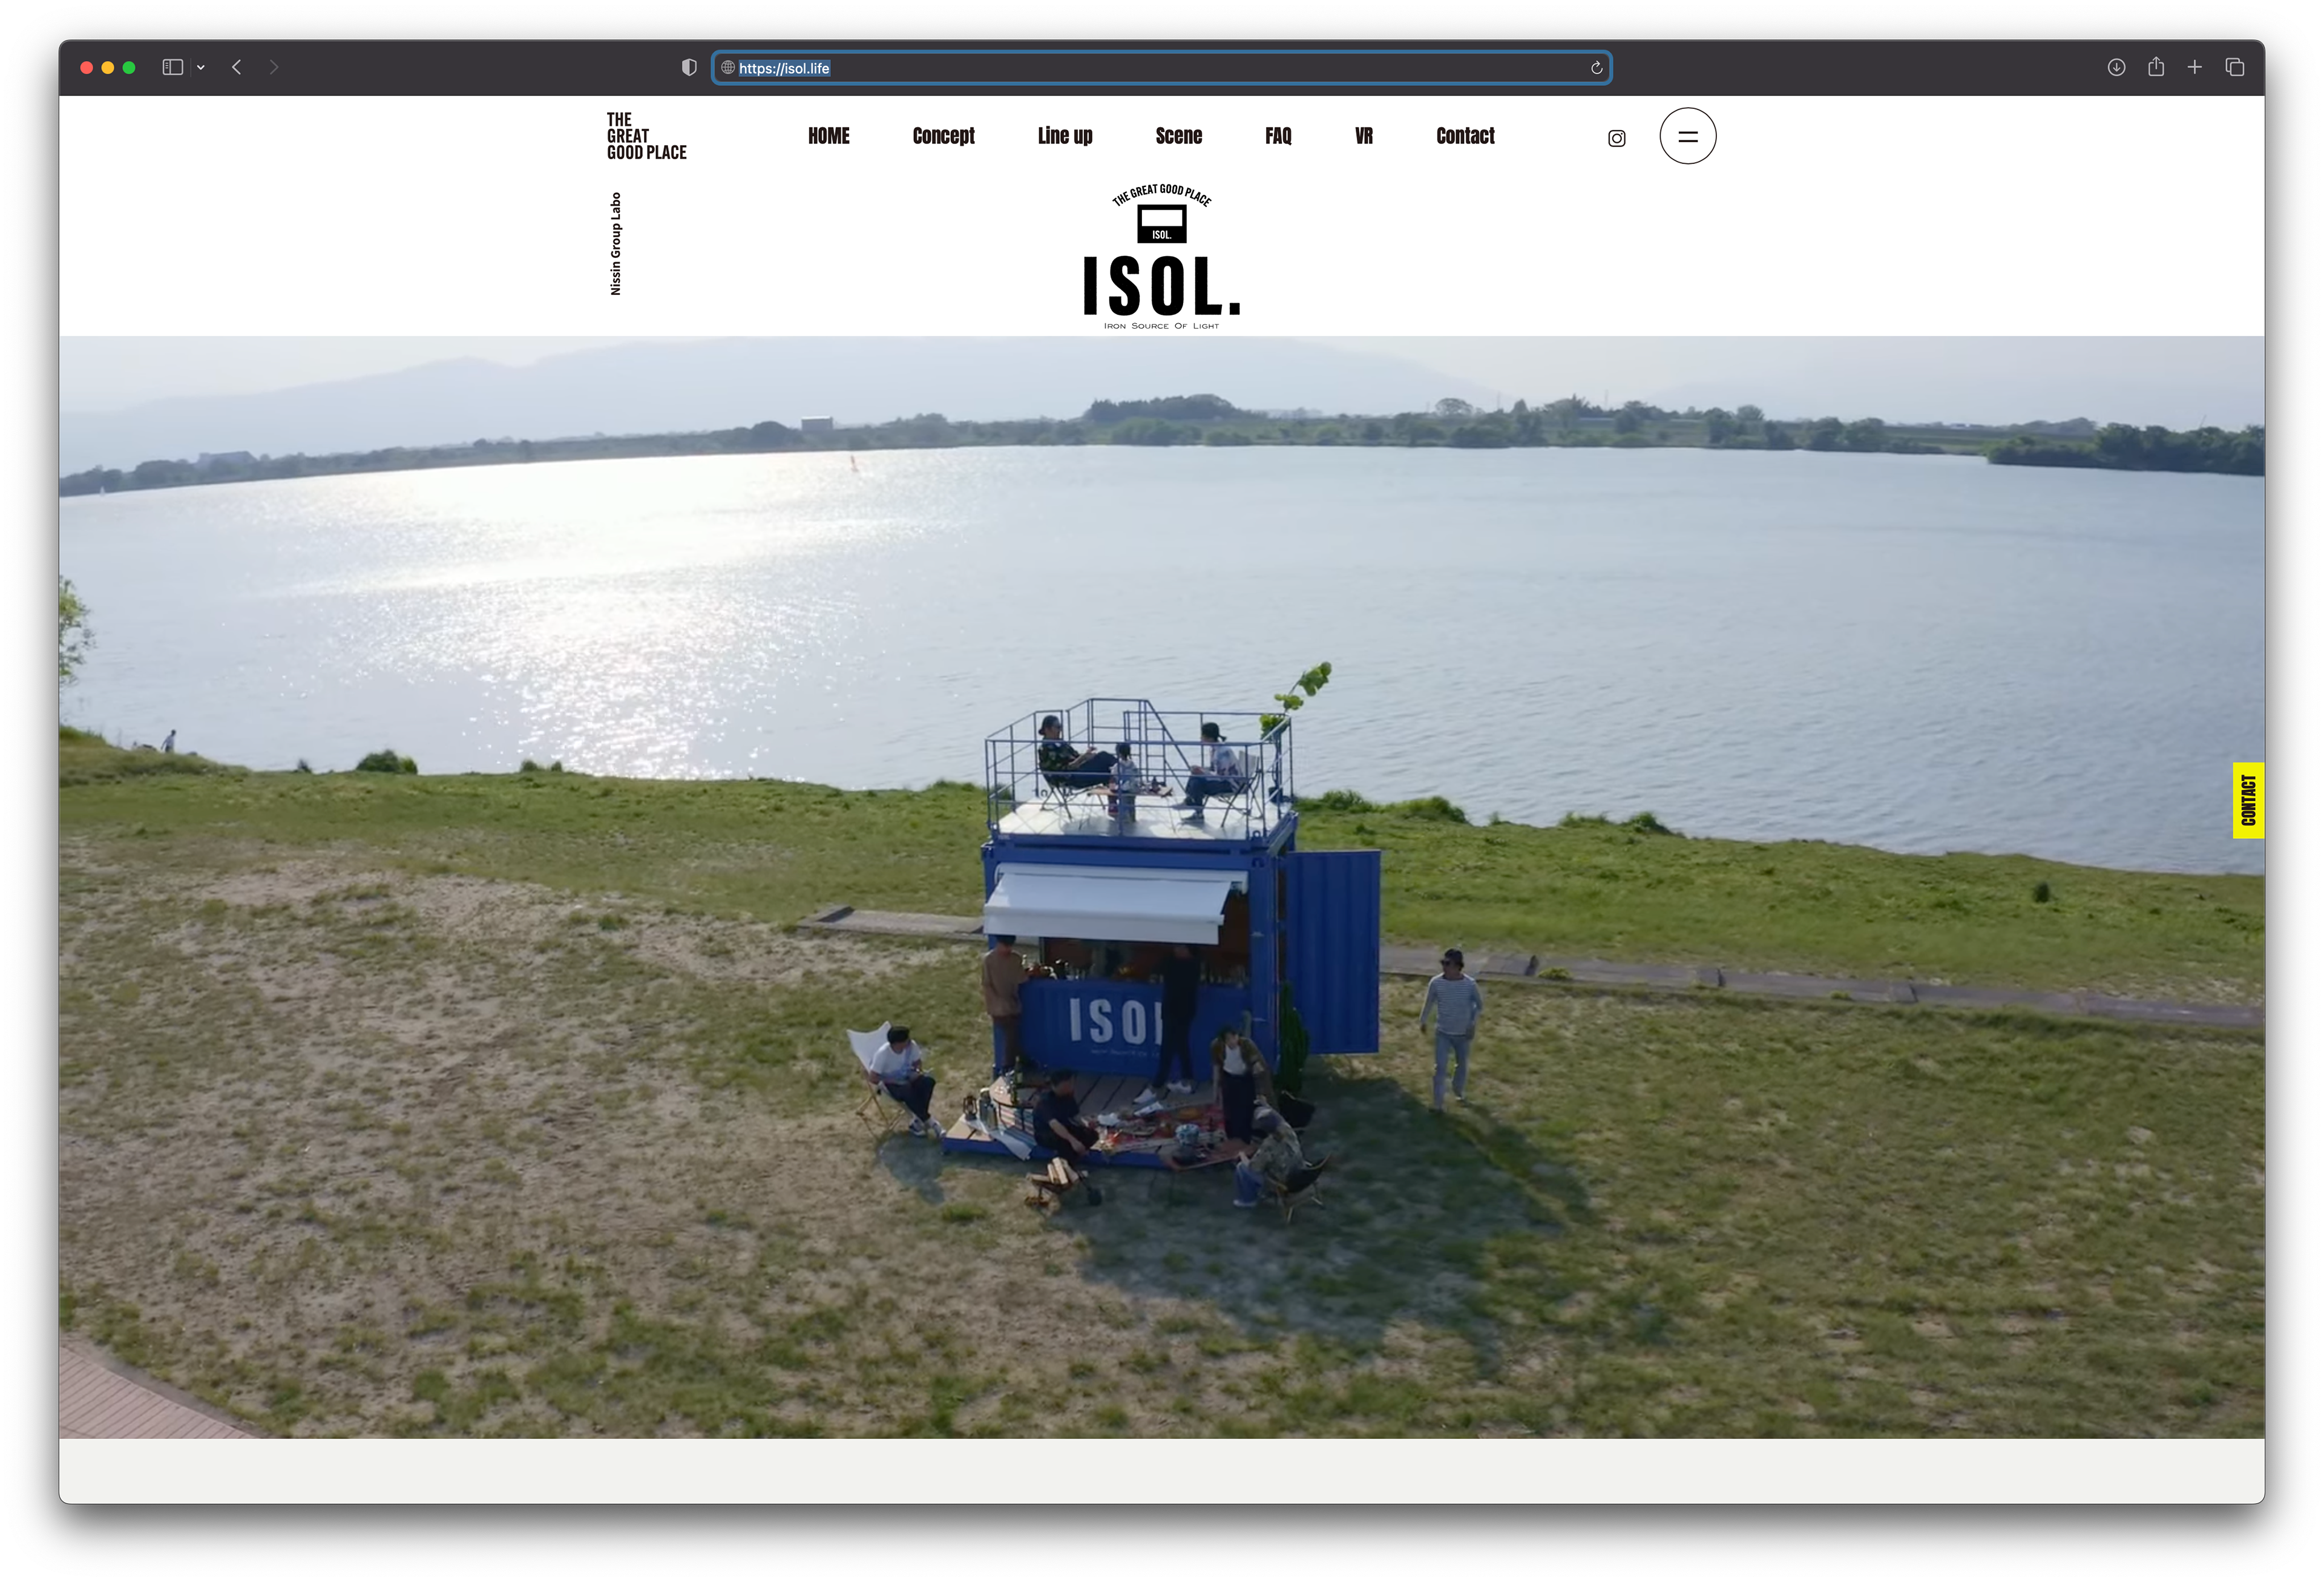Select the HOME menu item
The image size is (2324, 1582).
[828, 136]
